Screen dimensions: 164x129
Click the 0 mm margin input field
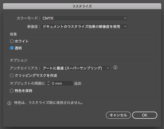(x=62, y=83)
